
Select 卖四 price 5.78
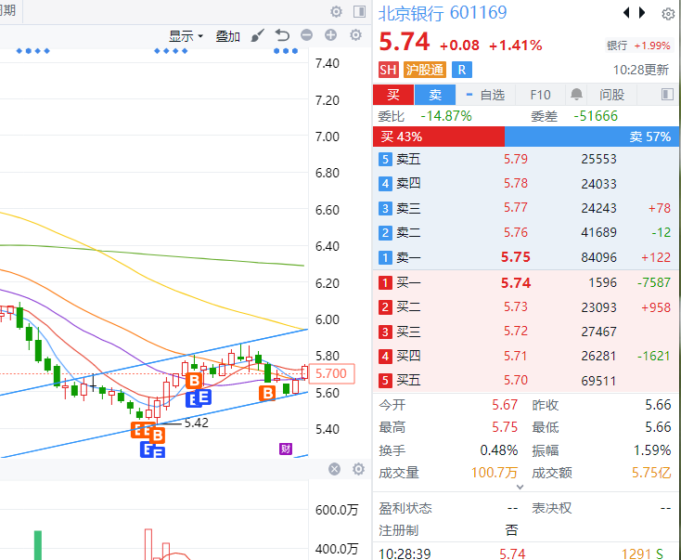coord(516,183)
